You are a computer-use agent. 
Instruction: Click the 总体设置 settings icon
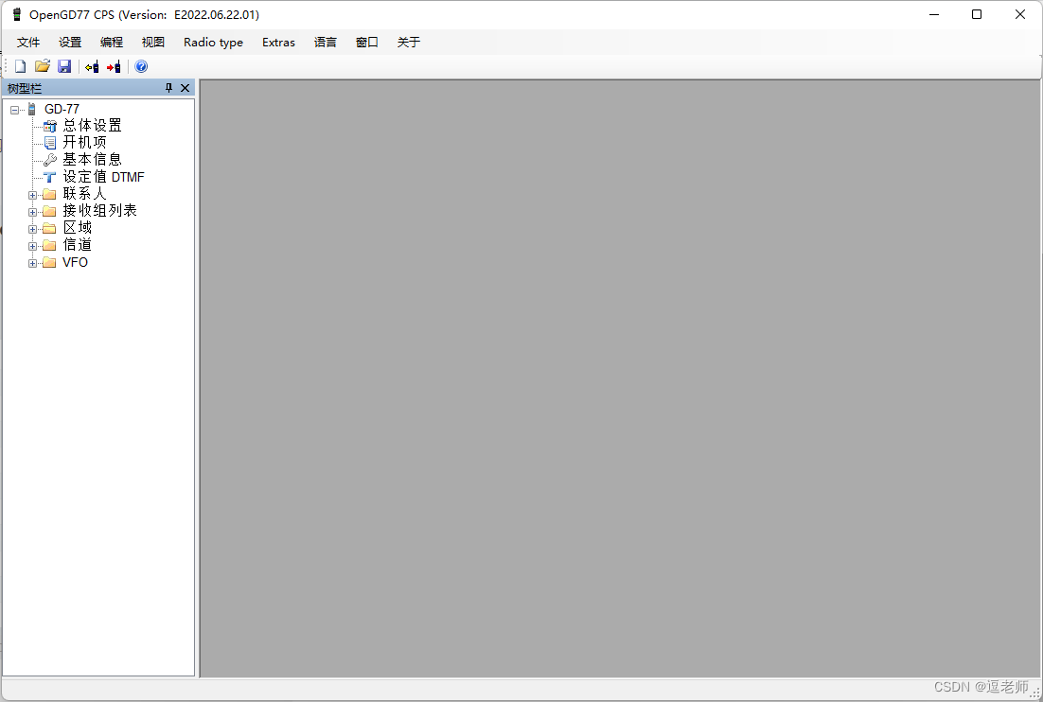(x=50, y=126)
